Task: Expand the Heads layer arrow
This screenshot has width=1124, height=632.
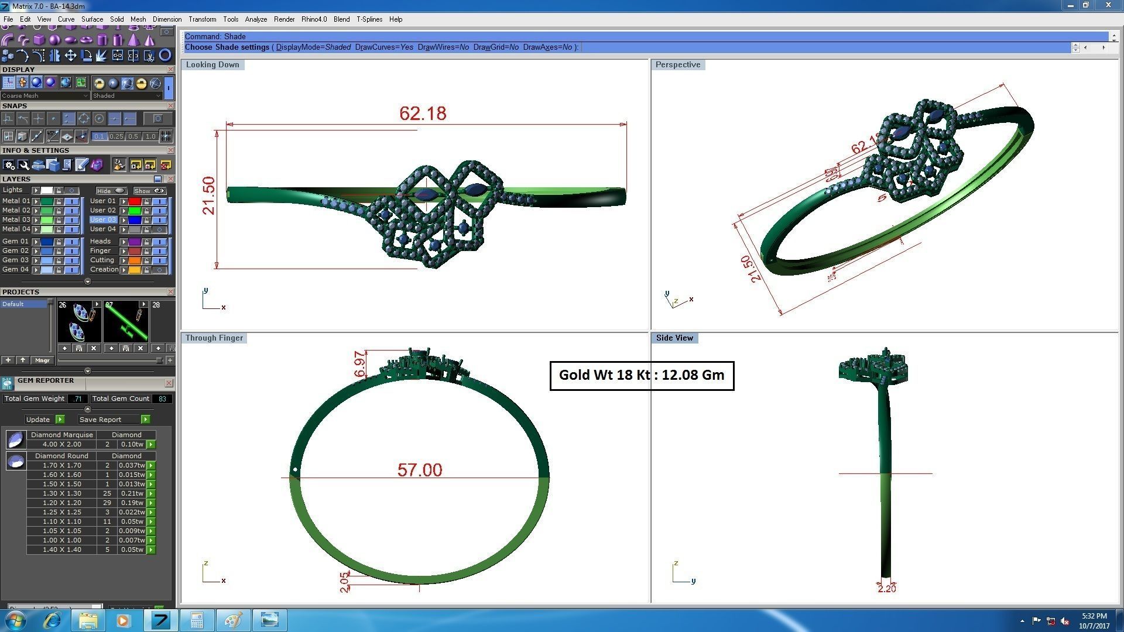Action: click(124, 242)
